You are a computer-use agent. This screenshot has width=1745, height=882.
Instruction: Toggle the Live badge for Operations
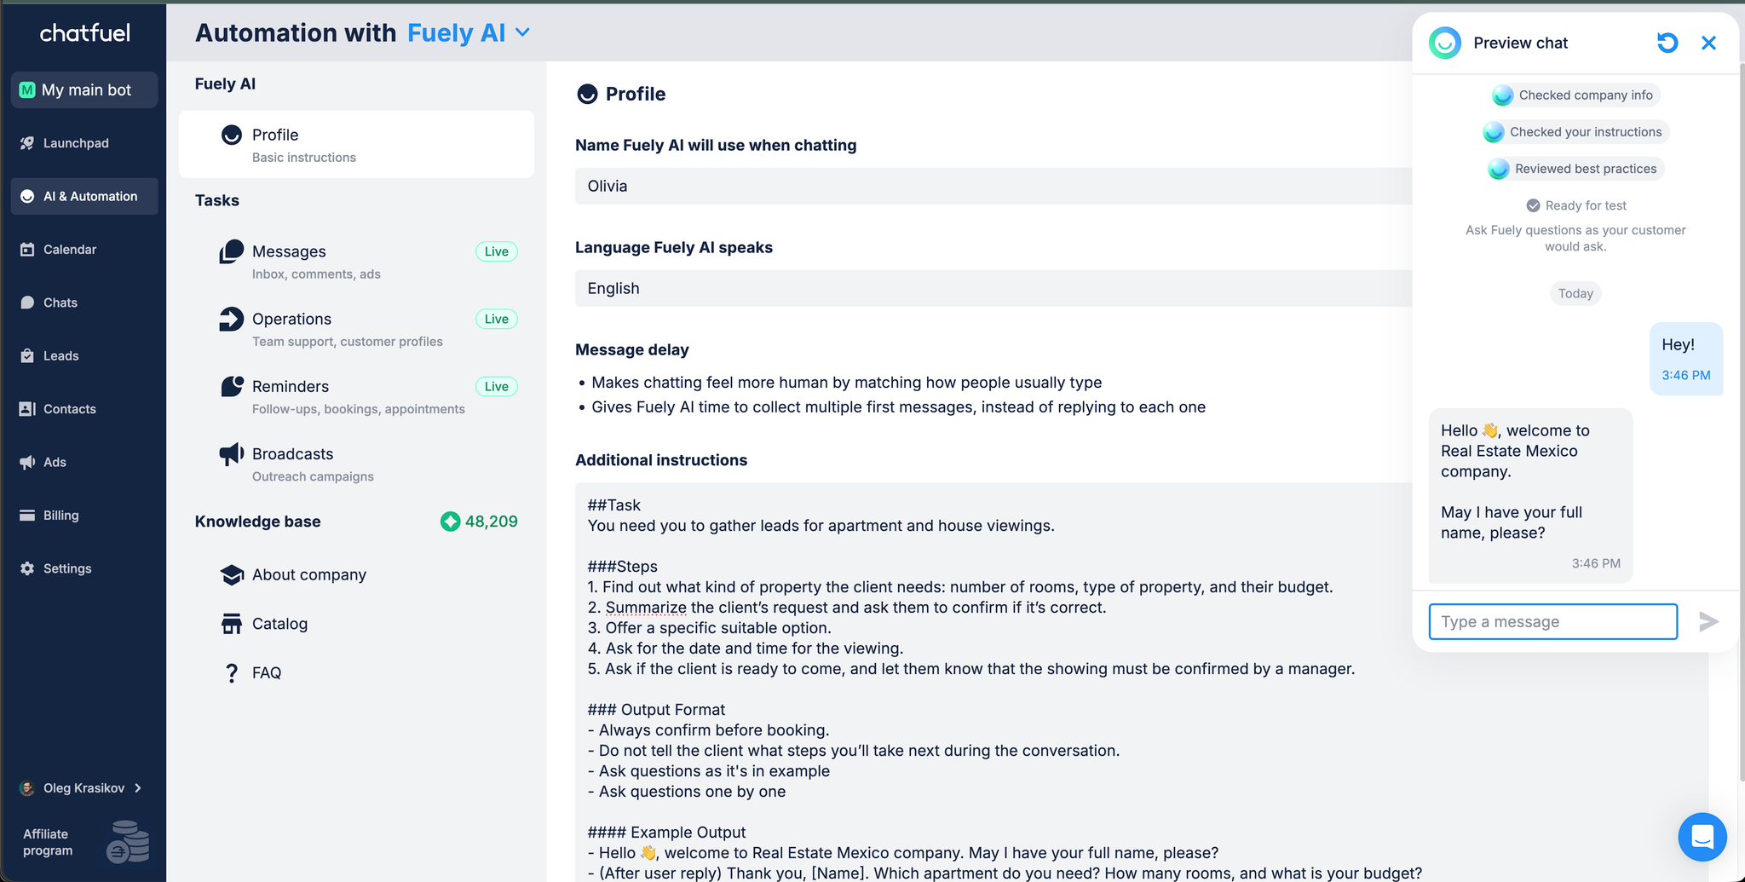coord(496,319)
